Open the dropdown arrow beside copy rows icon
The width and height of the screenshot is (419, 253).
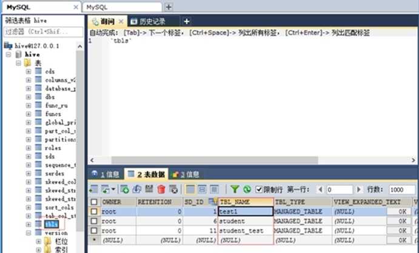[113, 189]
